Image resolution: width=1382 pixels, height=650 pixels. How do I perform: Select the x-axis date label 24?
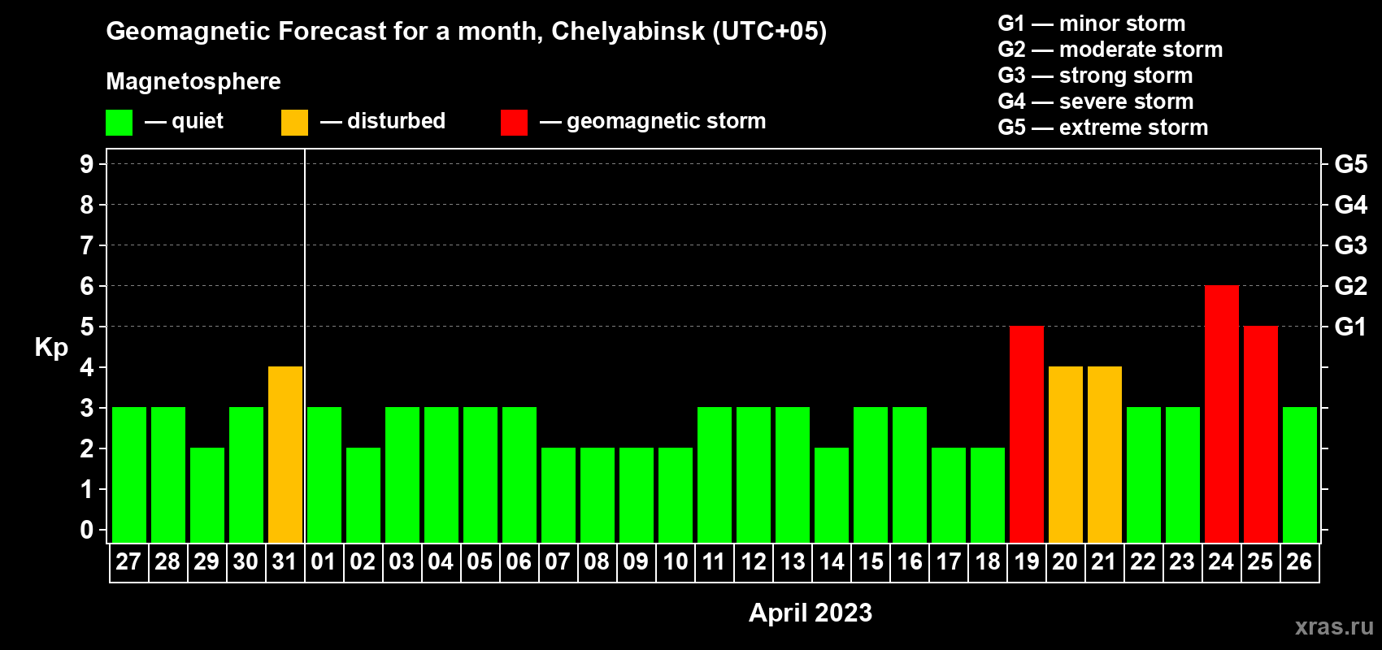(x=1221, y=562)
